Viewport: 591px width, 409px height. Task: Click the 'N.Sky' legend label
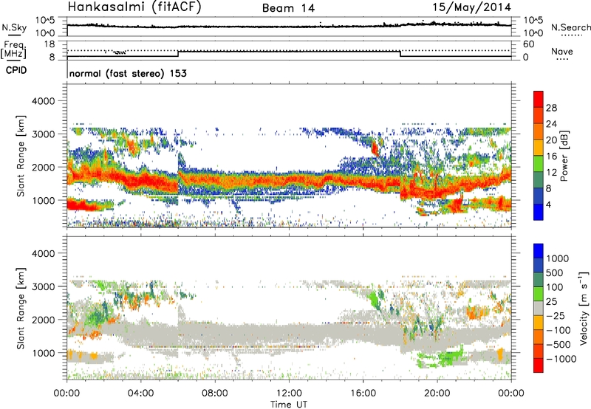tap(14, 27)
